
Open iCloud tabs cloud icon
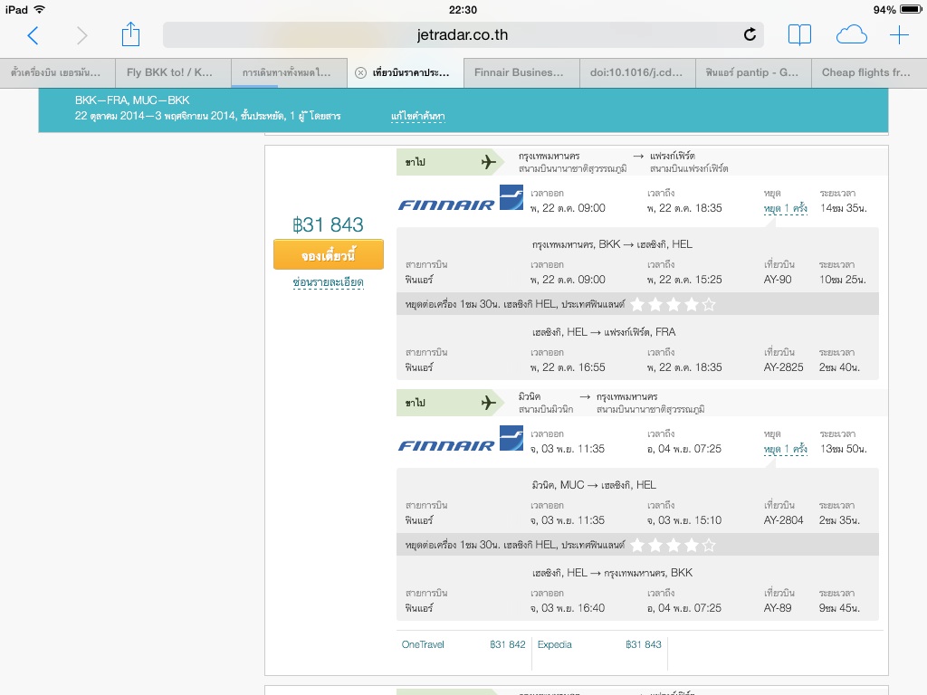click(851, 35)
